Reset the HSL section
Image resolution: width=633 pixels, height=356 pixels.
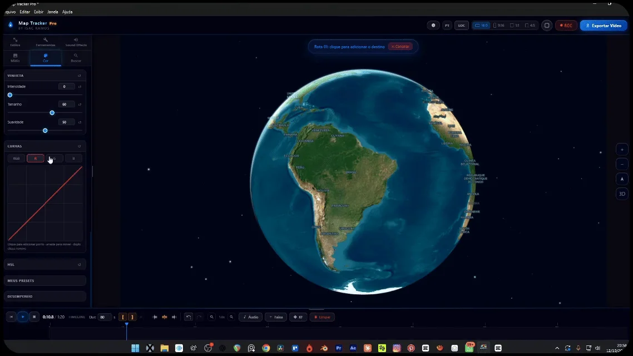(80, 264)
